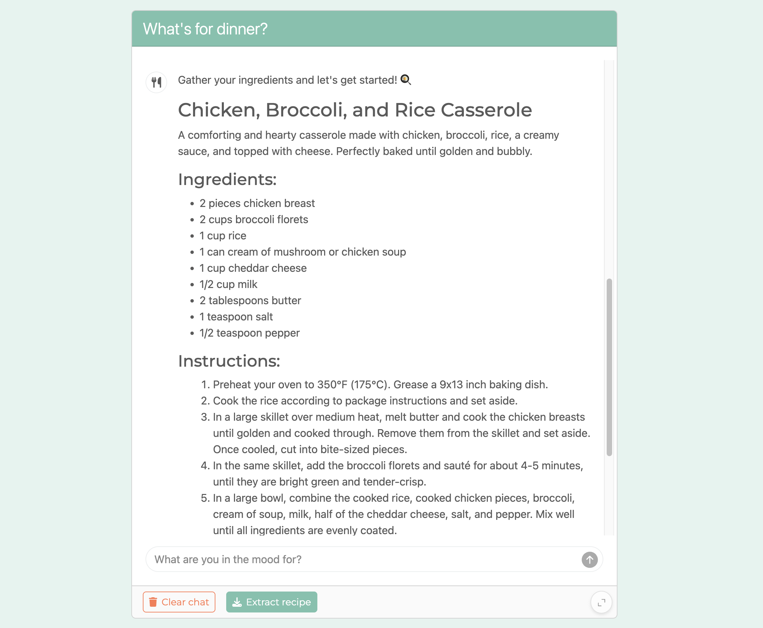The image size is (763, 628).
Task: Click the download icon on Extract recipe
Action: (237, 602)
